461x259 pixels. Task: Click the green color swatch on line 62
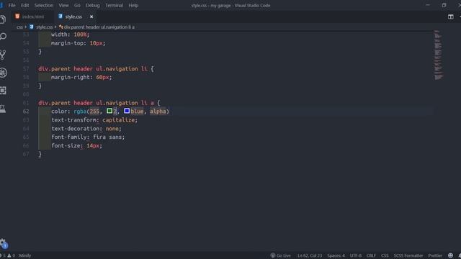109,111
